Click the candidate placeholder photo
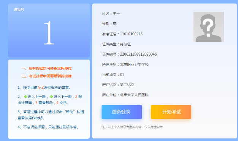 tap(209, 27)
